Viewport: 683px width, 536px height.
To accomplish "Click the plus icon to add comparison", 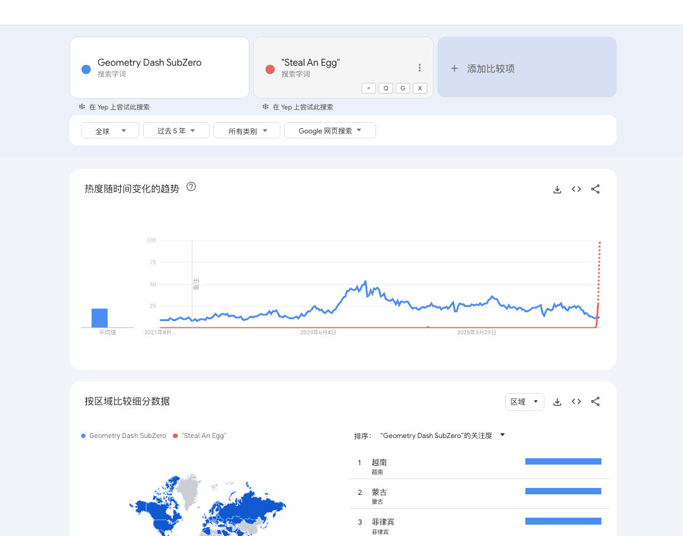I will 454,68.
